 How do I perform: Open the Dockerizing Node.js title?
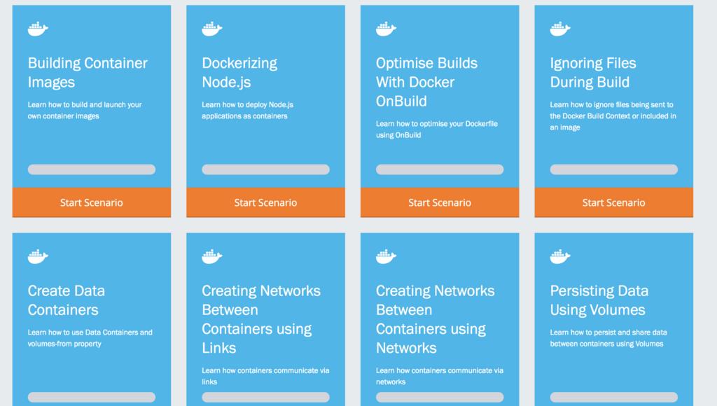[x=239, y=72]
